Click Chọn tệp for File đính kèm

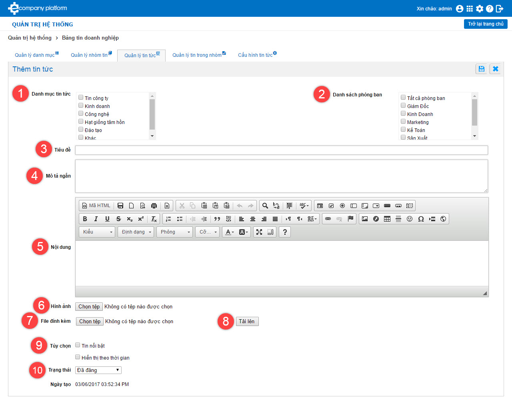(90, 322)
